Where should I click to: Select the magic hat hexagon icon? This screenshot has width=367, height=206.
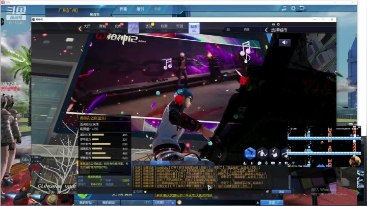(x=275, y=153)
